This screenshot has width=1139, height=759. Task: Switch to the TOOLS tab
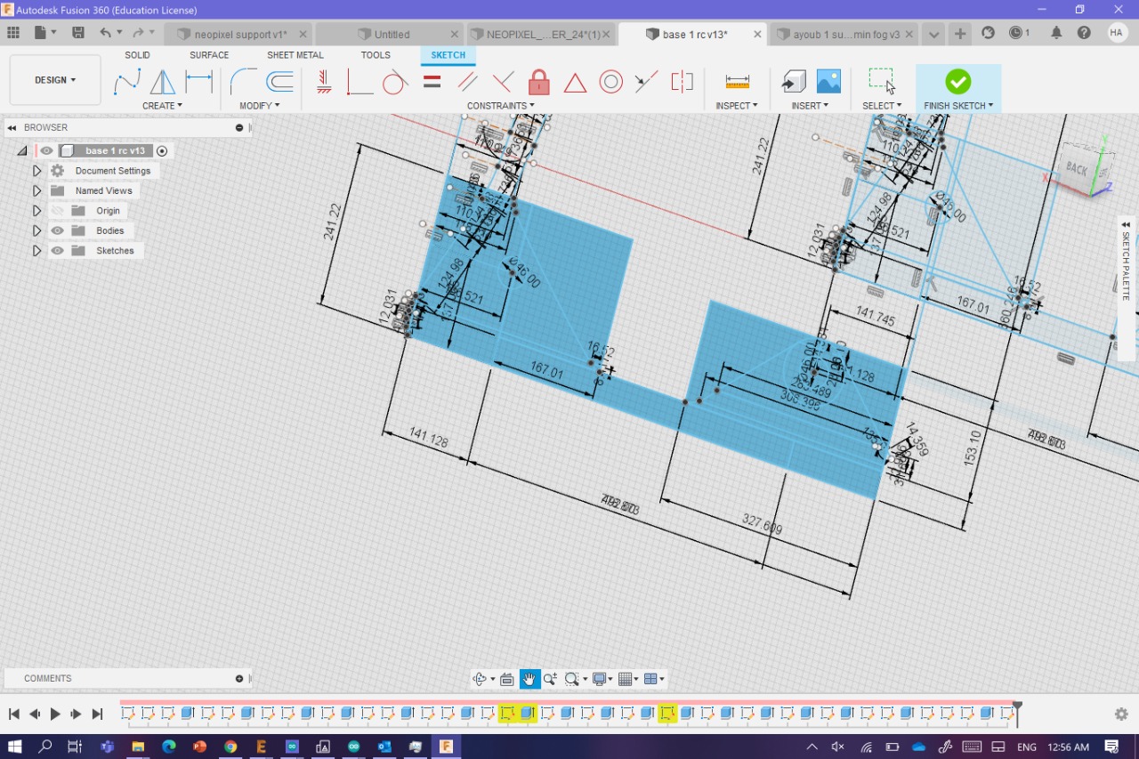click(x=376, y=55)
